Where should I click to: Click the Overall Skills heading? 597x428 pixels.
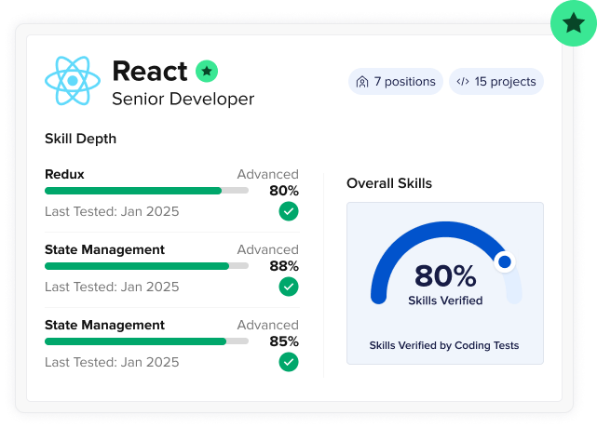(x=389, y=183)
